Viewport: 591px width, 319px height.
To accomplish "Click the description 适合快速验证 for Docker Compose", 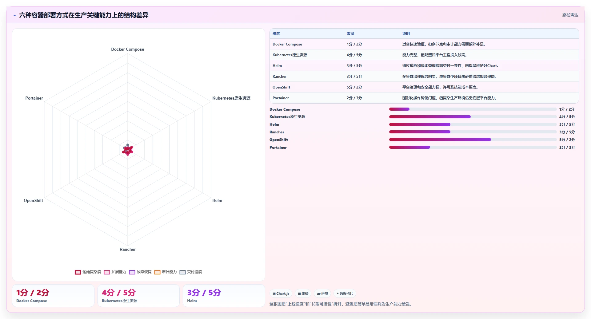I will [444, 44].
